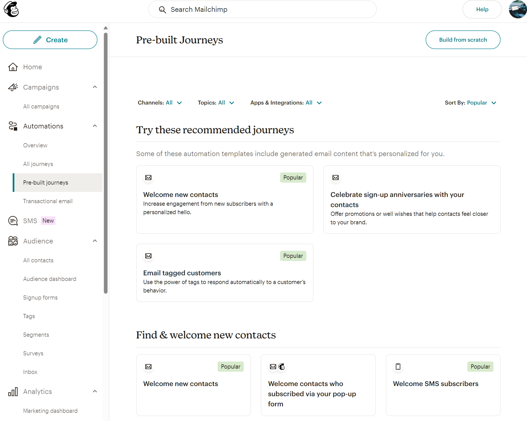This screenshot has width=527, height=421.
Task: Click the Automations flow icon
Action: [13, 126]
